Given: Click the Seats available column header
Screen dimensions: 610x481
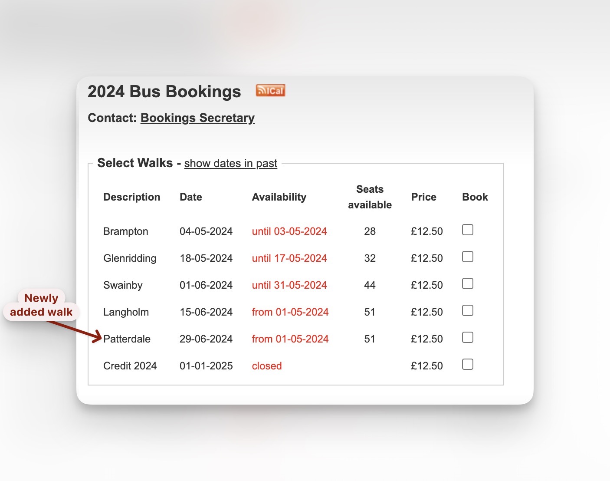Looking at the screenshot, I should coord(370,197).
